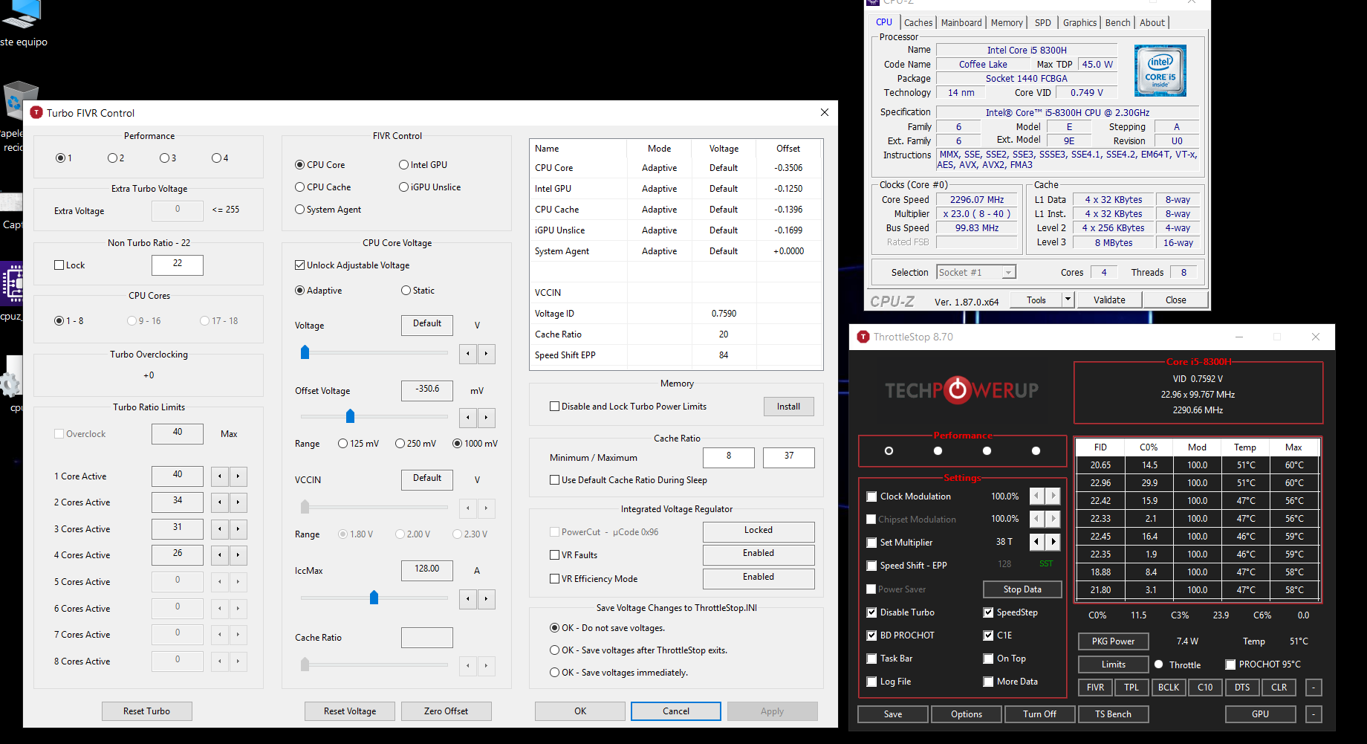Expand the CPU-Z Tools dropdown arrow
1367x744 pixels.
(1068, 300)
